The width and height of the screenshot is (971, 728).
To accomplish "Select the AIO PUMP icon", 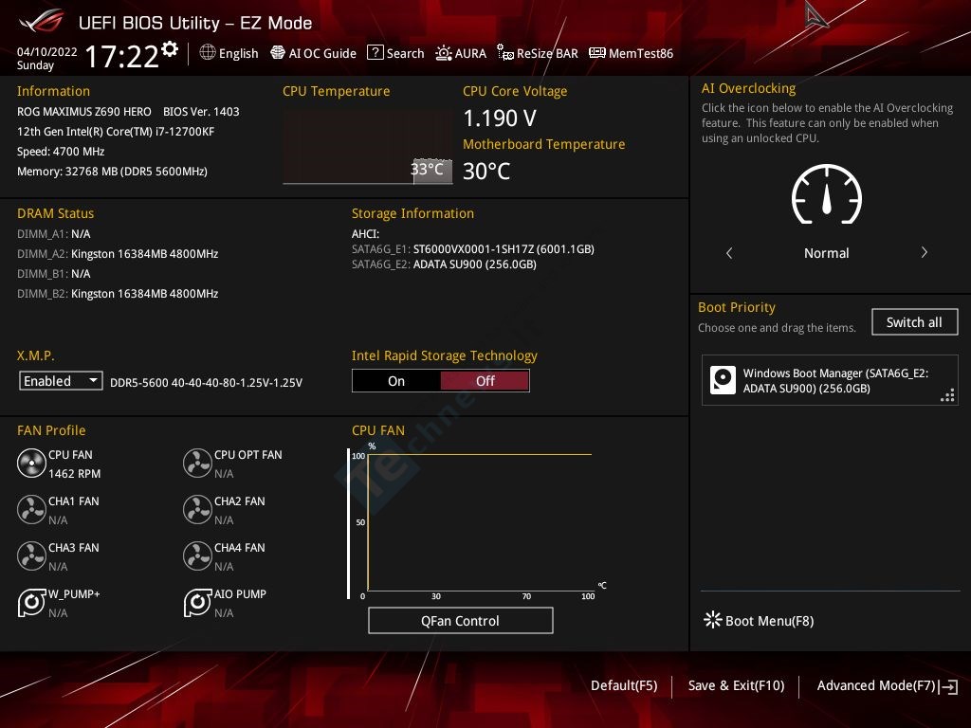I will 197,602.
